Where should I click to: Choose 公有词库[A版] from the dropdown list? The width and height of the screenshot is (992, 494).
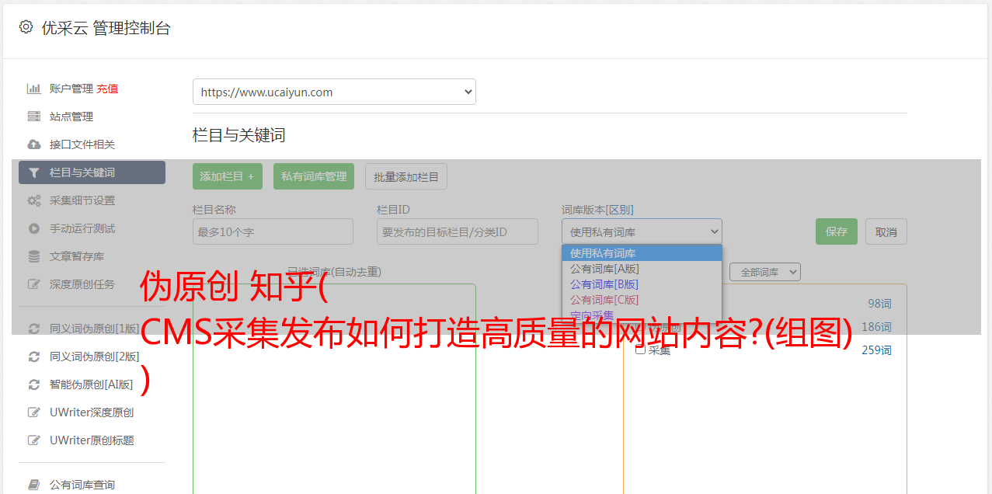point(642,269)
